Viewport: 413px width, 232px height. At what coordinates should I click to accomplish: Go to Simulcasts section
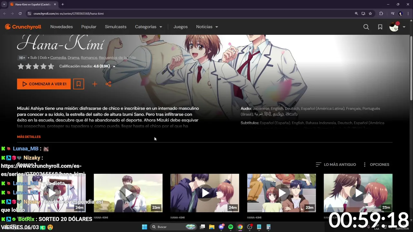pos(116,27)
